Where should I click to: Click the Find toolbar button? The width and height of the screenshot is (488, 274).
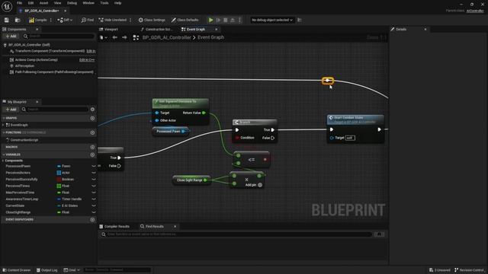point(88,20)
